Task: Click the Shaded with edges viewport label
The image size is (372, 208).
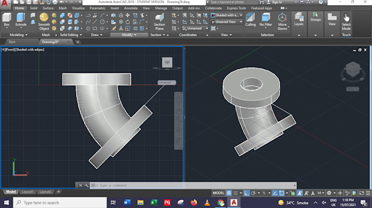Action: 30,50
